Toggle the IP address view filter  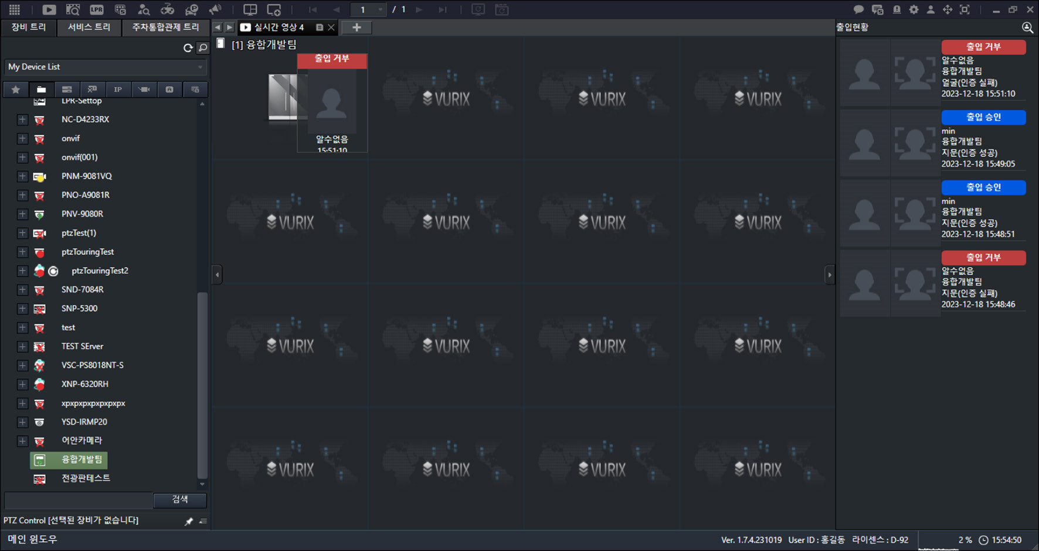point(118,90)
